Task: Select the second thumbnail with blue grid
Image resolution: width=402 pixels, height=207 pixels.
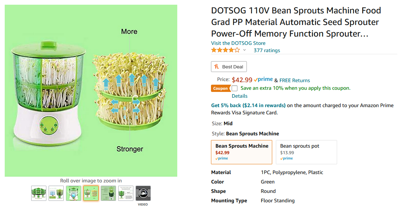Action: pos(56,193)
